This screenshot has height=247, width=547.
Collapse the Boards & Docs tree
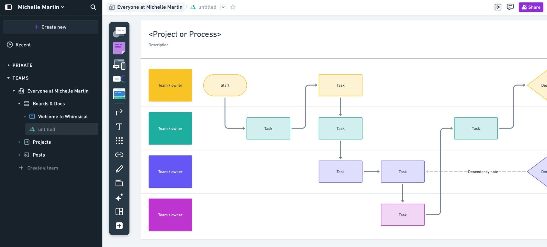pos(19,104)
